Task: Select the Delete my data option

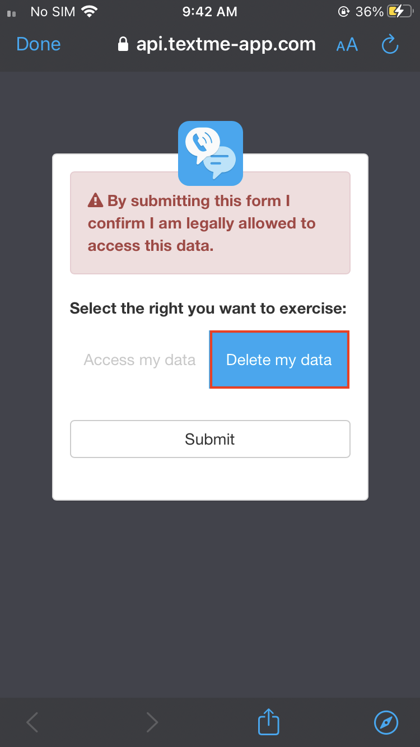Action: click(x=279, y=360)
